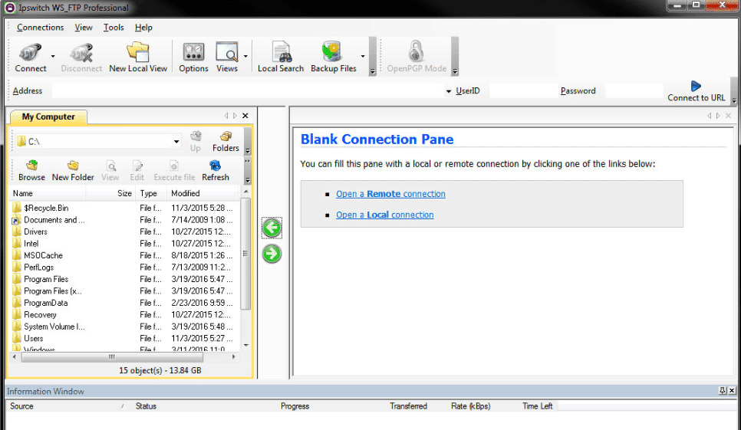Open the C:\ path dropdown
The image size is (741, 430).
coord(176,142)
